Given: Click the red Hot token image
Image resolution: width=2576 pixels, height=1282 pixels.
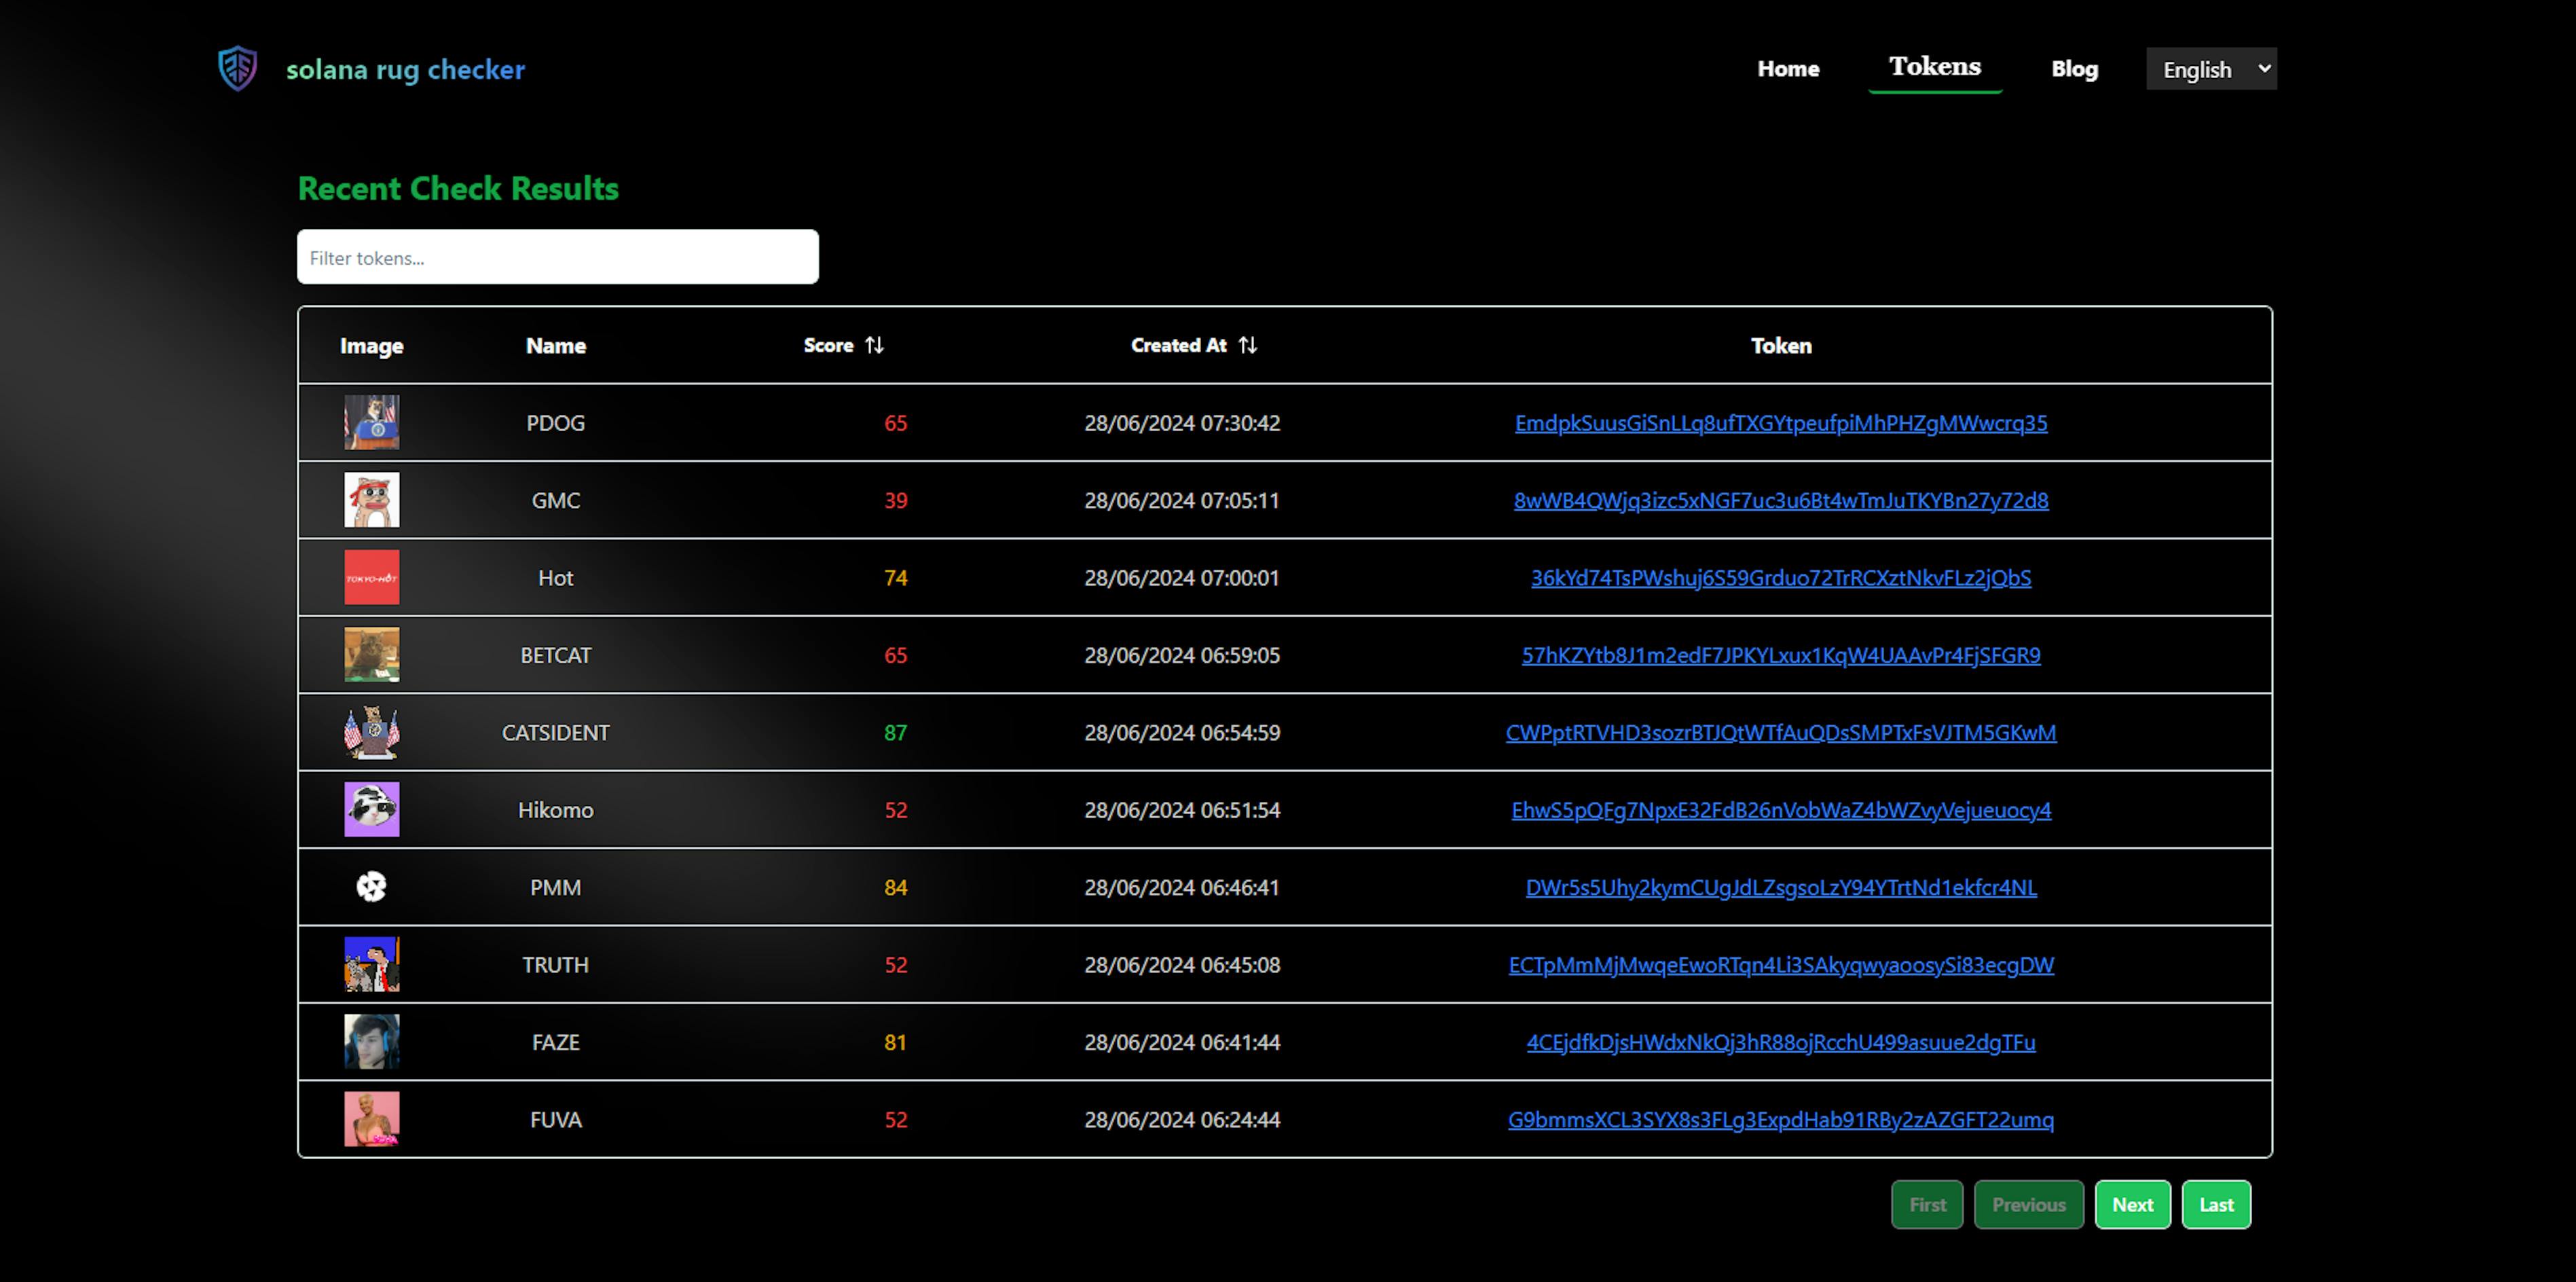Looking at the screenshot, I should 371,577.
